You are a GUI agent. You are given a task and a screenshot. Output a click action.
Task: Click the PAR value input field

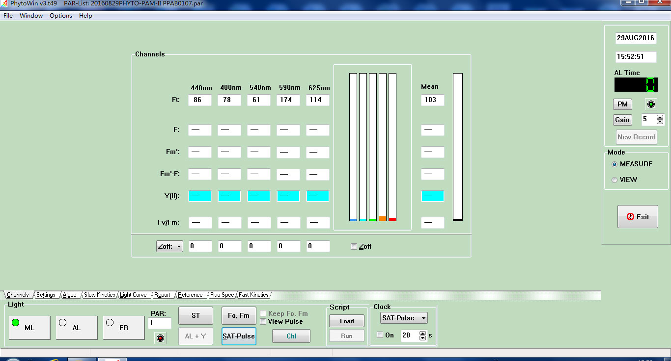click(x=159, y=324)
